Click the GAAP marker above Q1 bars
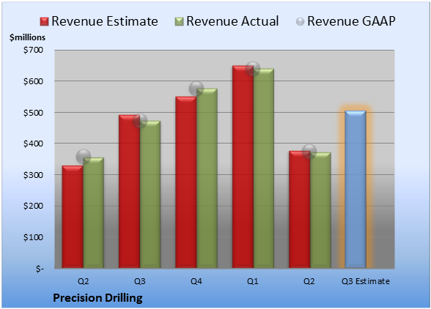 click(x=253, y=68)
